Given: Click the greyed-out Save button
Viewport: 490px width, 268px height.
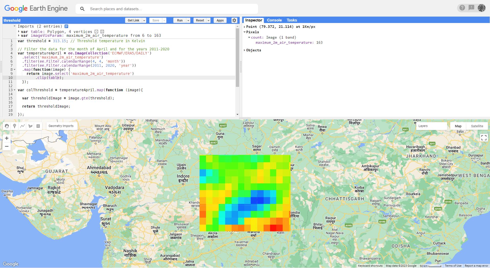Looking at the screenshot, I should click(156, 20).
